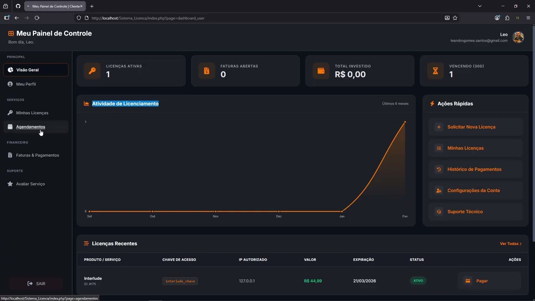Click the user circle icon beside Meu Perfil

pos(10,84)
